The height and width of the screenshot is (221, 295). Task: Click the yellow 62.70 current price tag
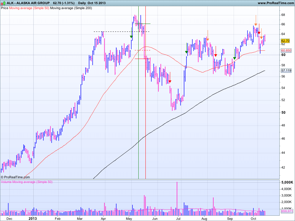(285, 41)
